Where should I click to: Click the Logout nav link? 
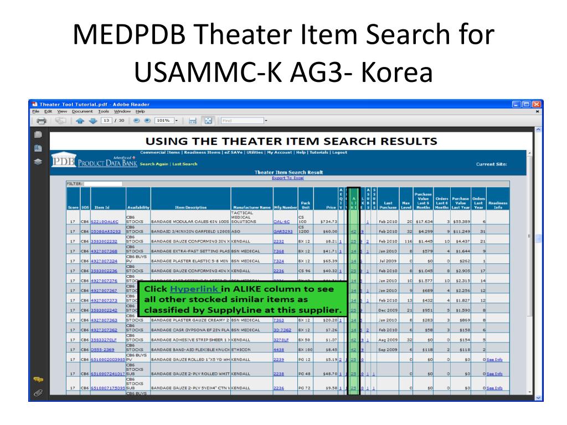pos(339,153)
